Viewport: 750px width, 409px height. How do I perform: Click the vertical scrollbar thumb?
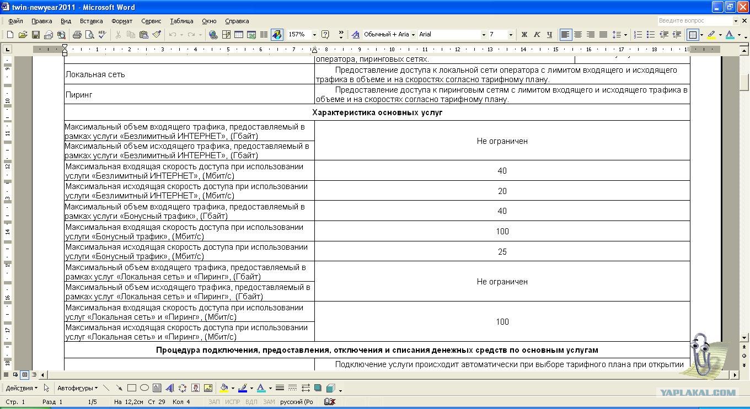pos(744,82)
